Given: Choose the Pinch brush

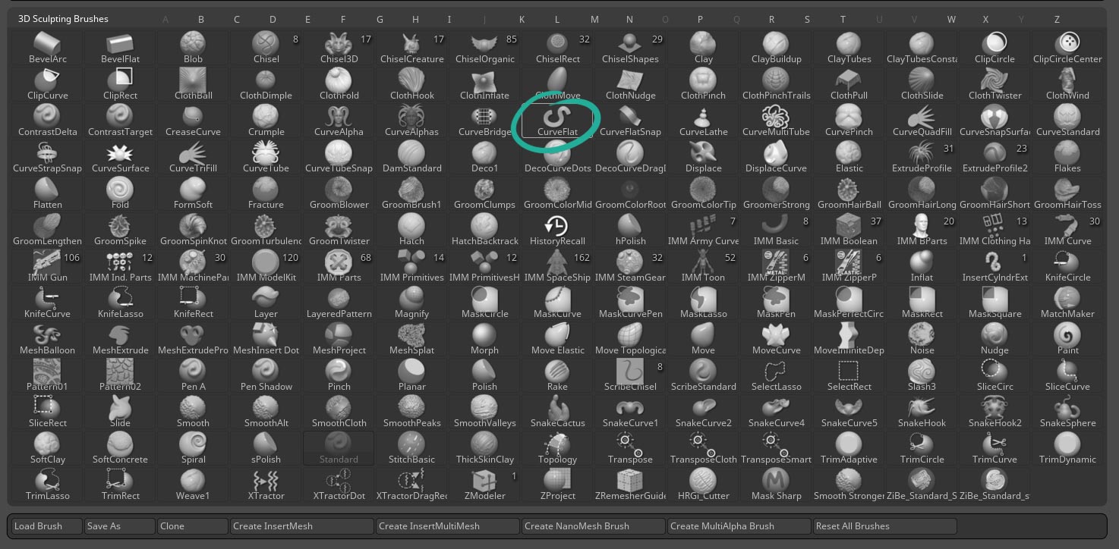Looking at the screenshot, I should pos(339,375).
